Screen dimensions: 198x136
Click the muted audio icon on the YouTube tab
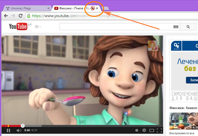pos(93,8)
